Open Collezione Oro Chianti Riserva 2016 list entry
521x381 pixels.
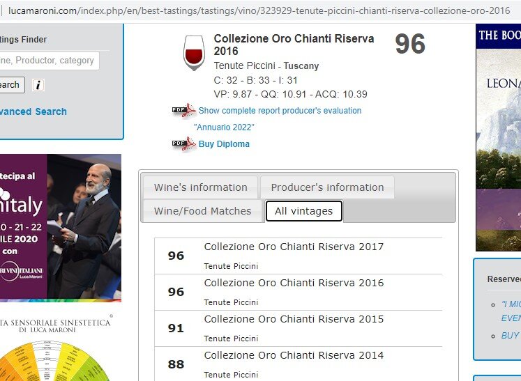coord(294,283)
